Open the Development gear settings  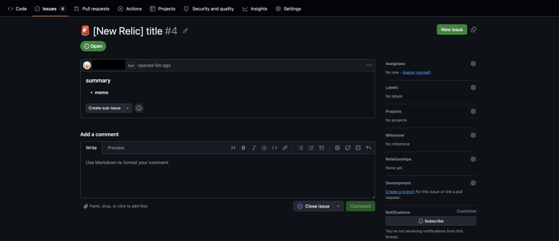pos(473,183)
